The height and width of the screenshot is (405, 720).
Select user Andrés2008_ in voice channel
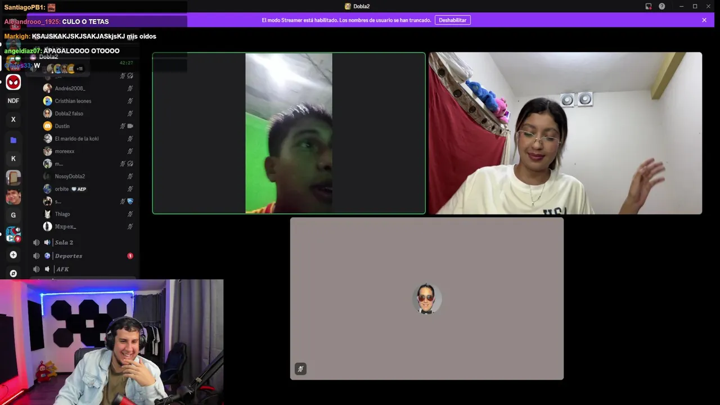[x=88, y=88]
